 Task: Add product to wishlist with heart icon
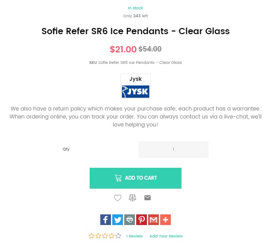(x=118, y=198)
